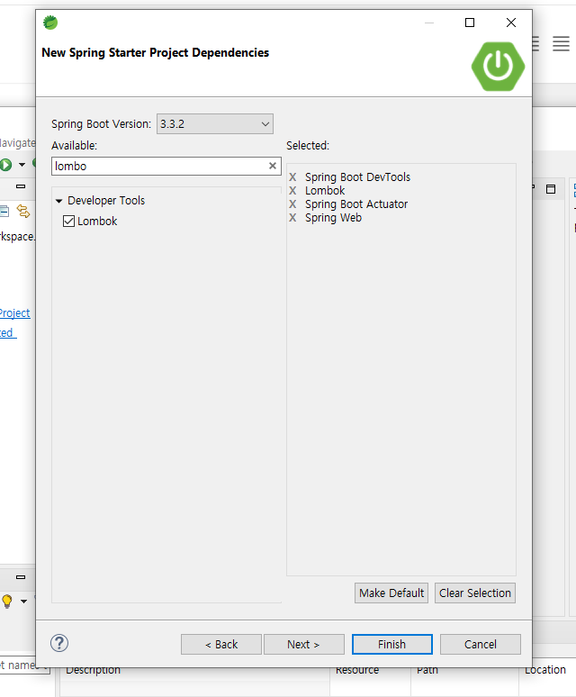Open the Spring Boot Version dropdown

(x=215, y=124)
